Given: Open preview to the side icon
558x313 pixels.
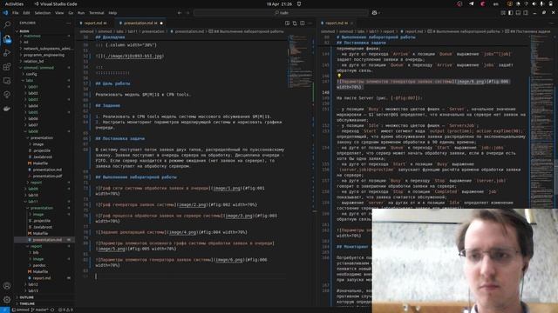Looking at the screenshot, I should pos(287,23).
